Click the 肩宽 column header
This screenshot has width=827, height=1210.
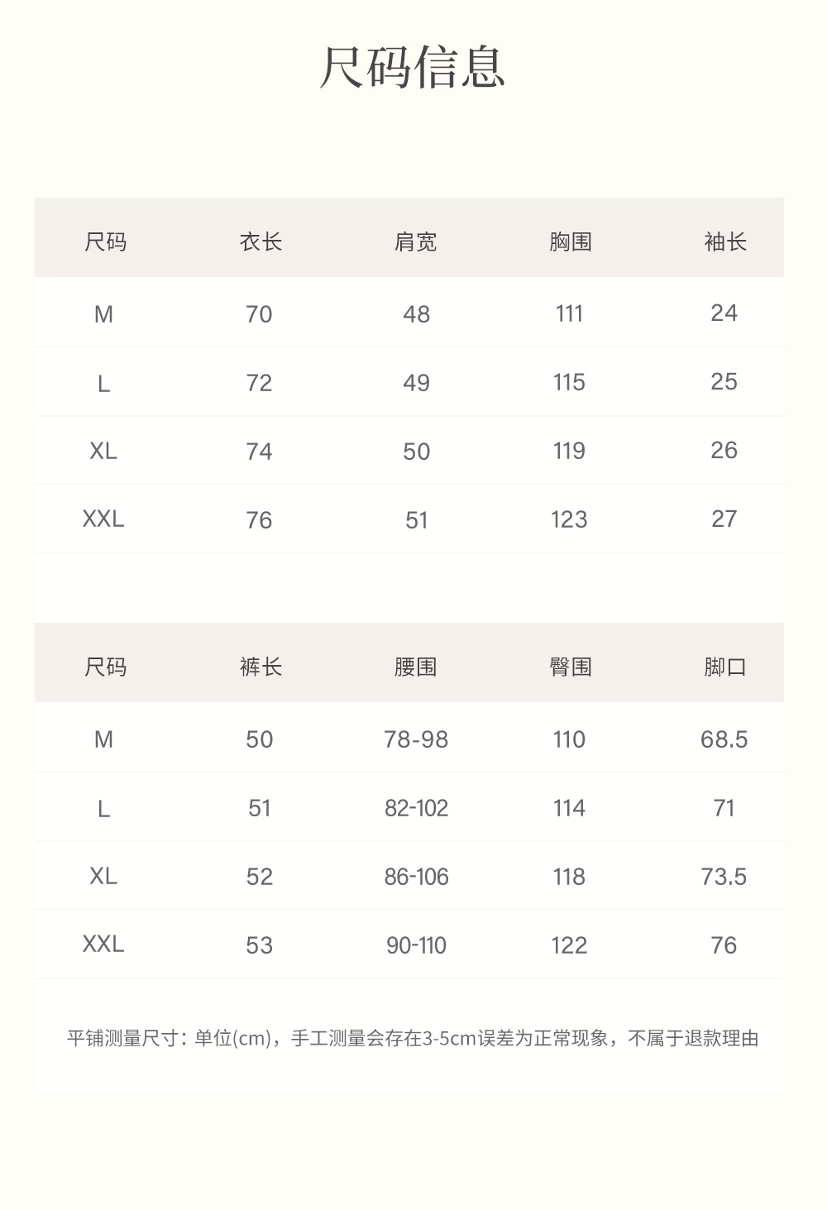[415, 242]
